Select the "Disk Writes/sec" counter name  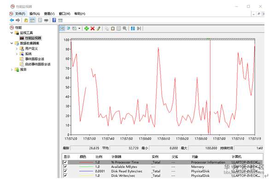pyautogui.click(x=123, y=176)
